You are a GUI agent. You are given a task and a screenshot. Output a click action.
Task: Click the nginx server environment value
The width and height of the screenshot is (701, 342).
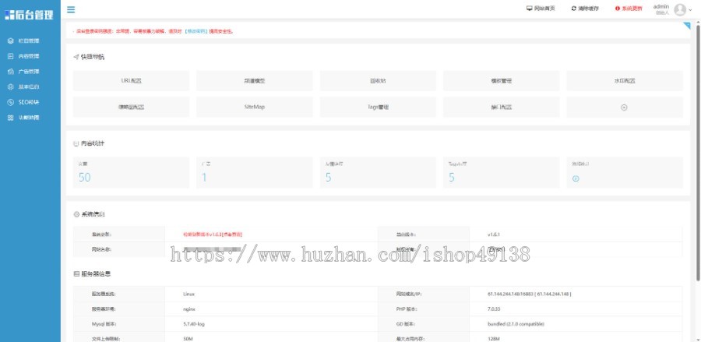(189, 309)
